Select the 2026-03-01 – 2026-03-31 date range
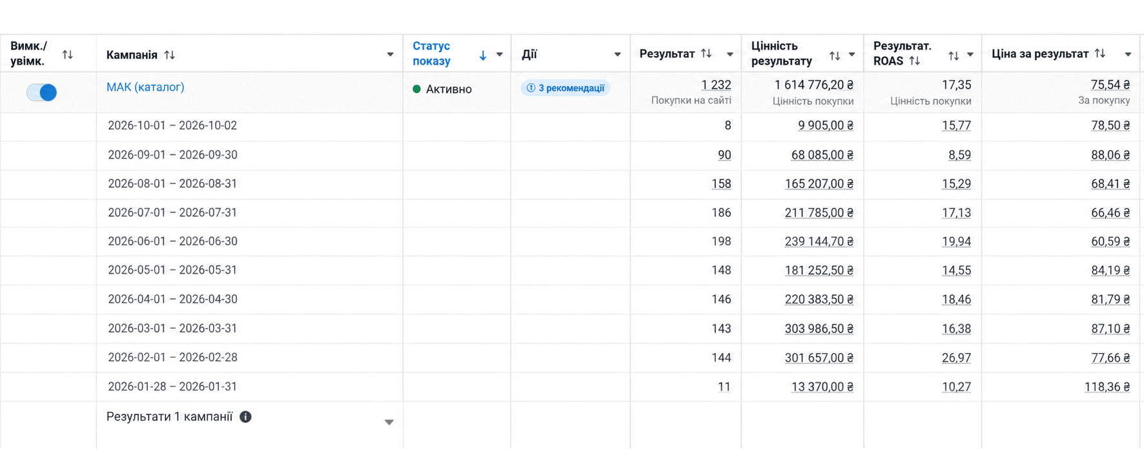This screenshot has width=1144, height=470. (172, 329)
